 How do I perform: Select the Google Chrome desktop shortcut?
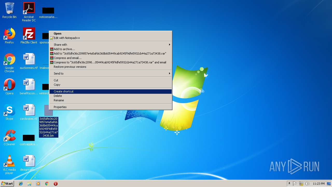pos(9,63)
